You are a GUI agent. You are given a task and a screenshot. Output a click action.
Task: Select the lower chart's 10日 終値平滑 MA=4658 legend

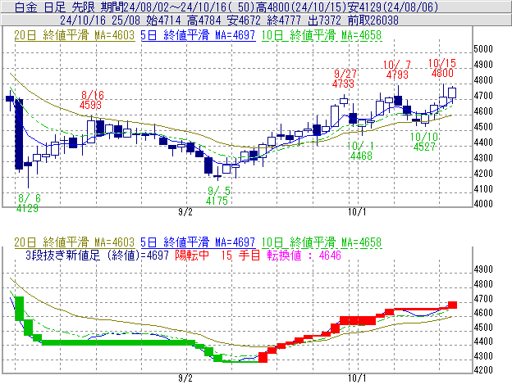pos(322,242)
